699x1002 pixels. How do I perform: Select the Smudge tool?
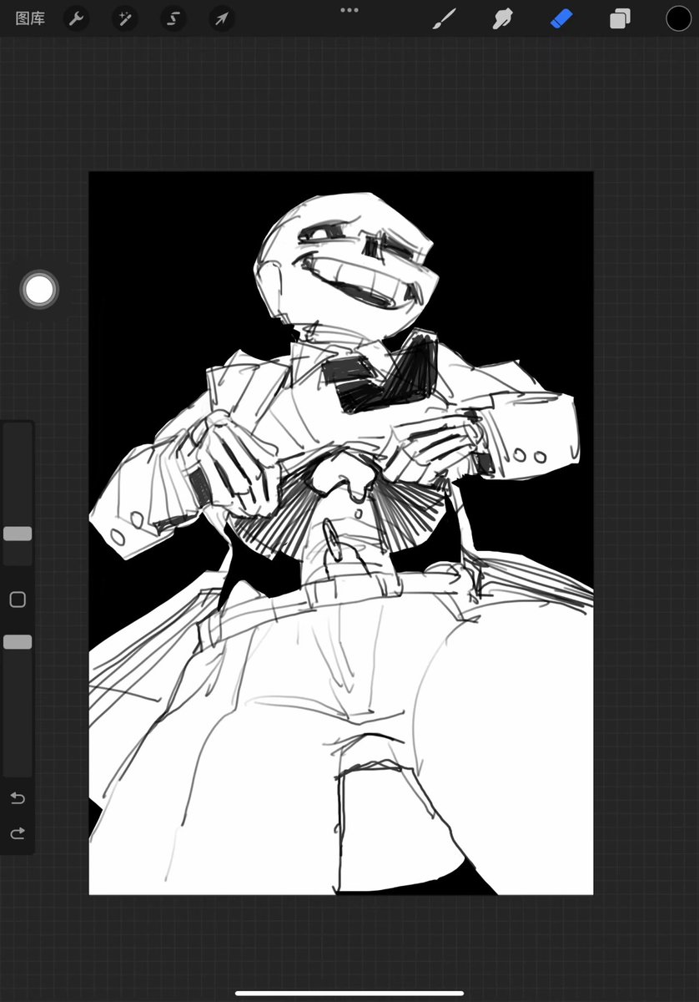click(x=502, y=18)
